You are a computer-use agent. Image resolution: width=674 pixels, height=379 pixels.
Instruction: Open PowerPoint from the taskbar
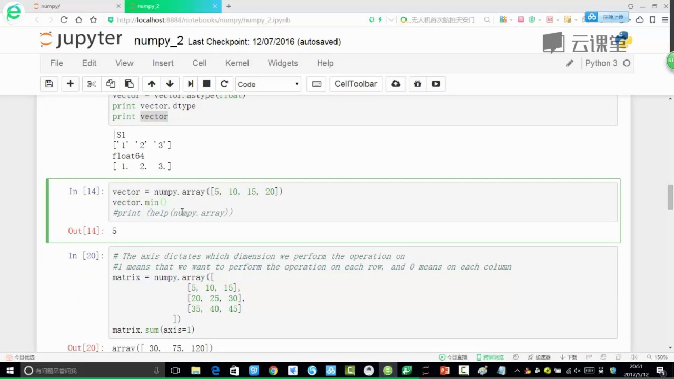[444, 371]
